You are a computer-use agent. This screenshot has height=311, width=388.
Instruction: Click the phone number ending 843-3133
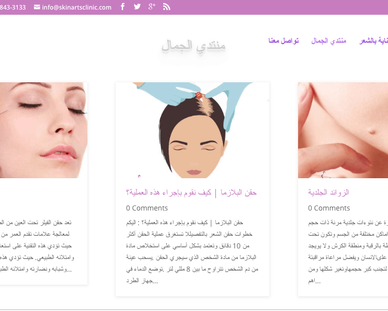coord(13,8)
